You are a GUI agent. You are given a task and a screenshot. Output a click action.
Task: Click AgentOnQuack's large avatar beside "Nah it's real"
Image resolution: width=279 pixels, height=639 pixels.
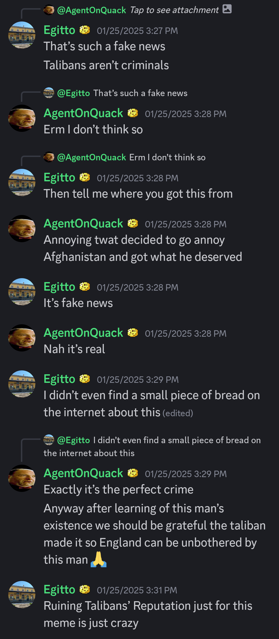(x=22, y=338)
